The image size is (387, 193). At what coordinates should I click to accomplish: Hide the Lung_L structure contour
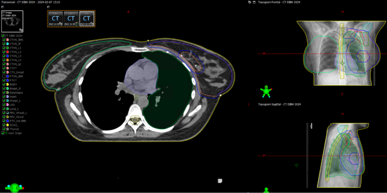pyautogui.click(x=4, y=109)
